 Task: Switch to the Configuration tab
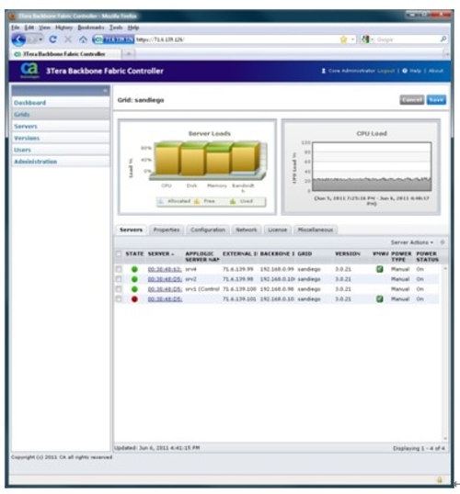pyautogui.click(x=208, y=230)
